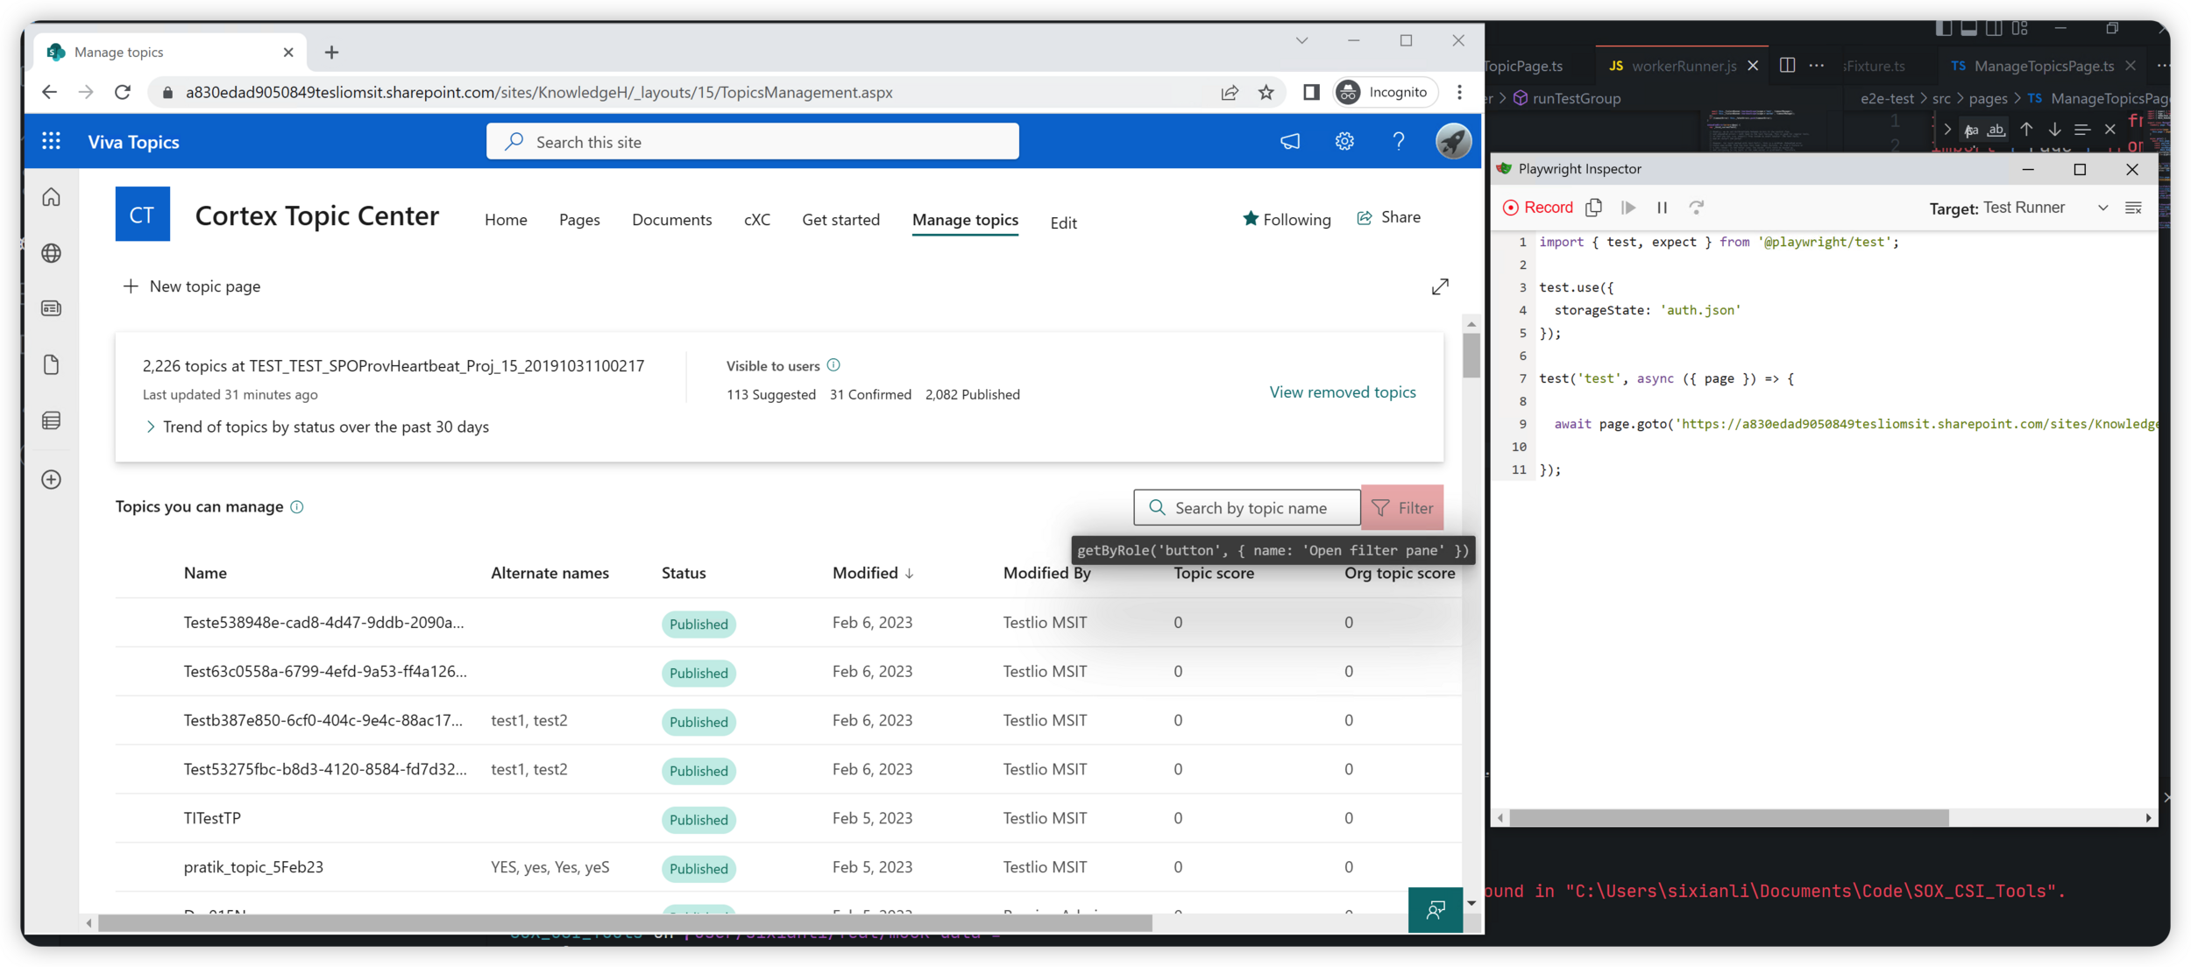
Task: Click the globe icon in left sidebar
Action: pyautogui.click(x=51, y=253)
